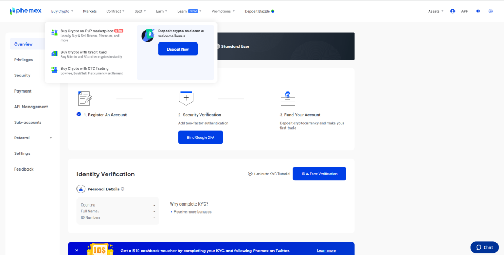The width and height of the screenshot is (504, 255).
Task: Choose Buy Crypto with Credit Card
Action: pos(83,52)
